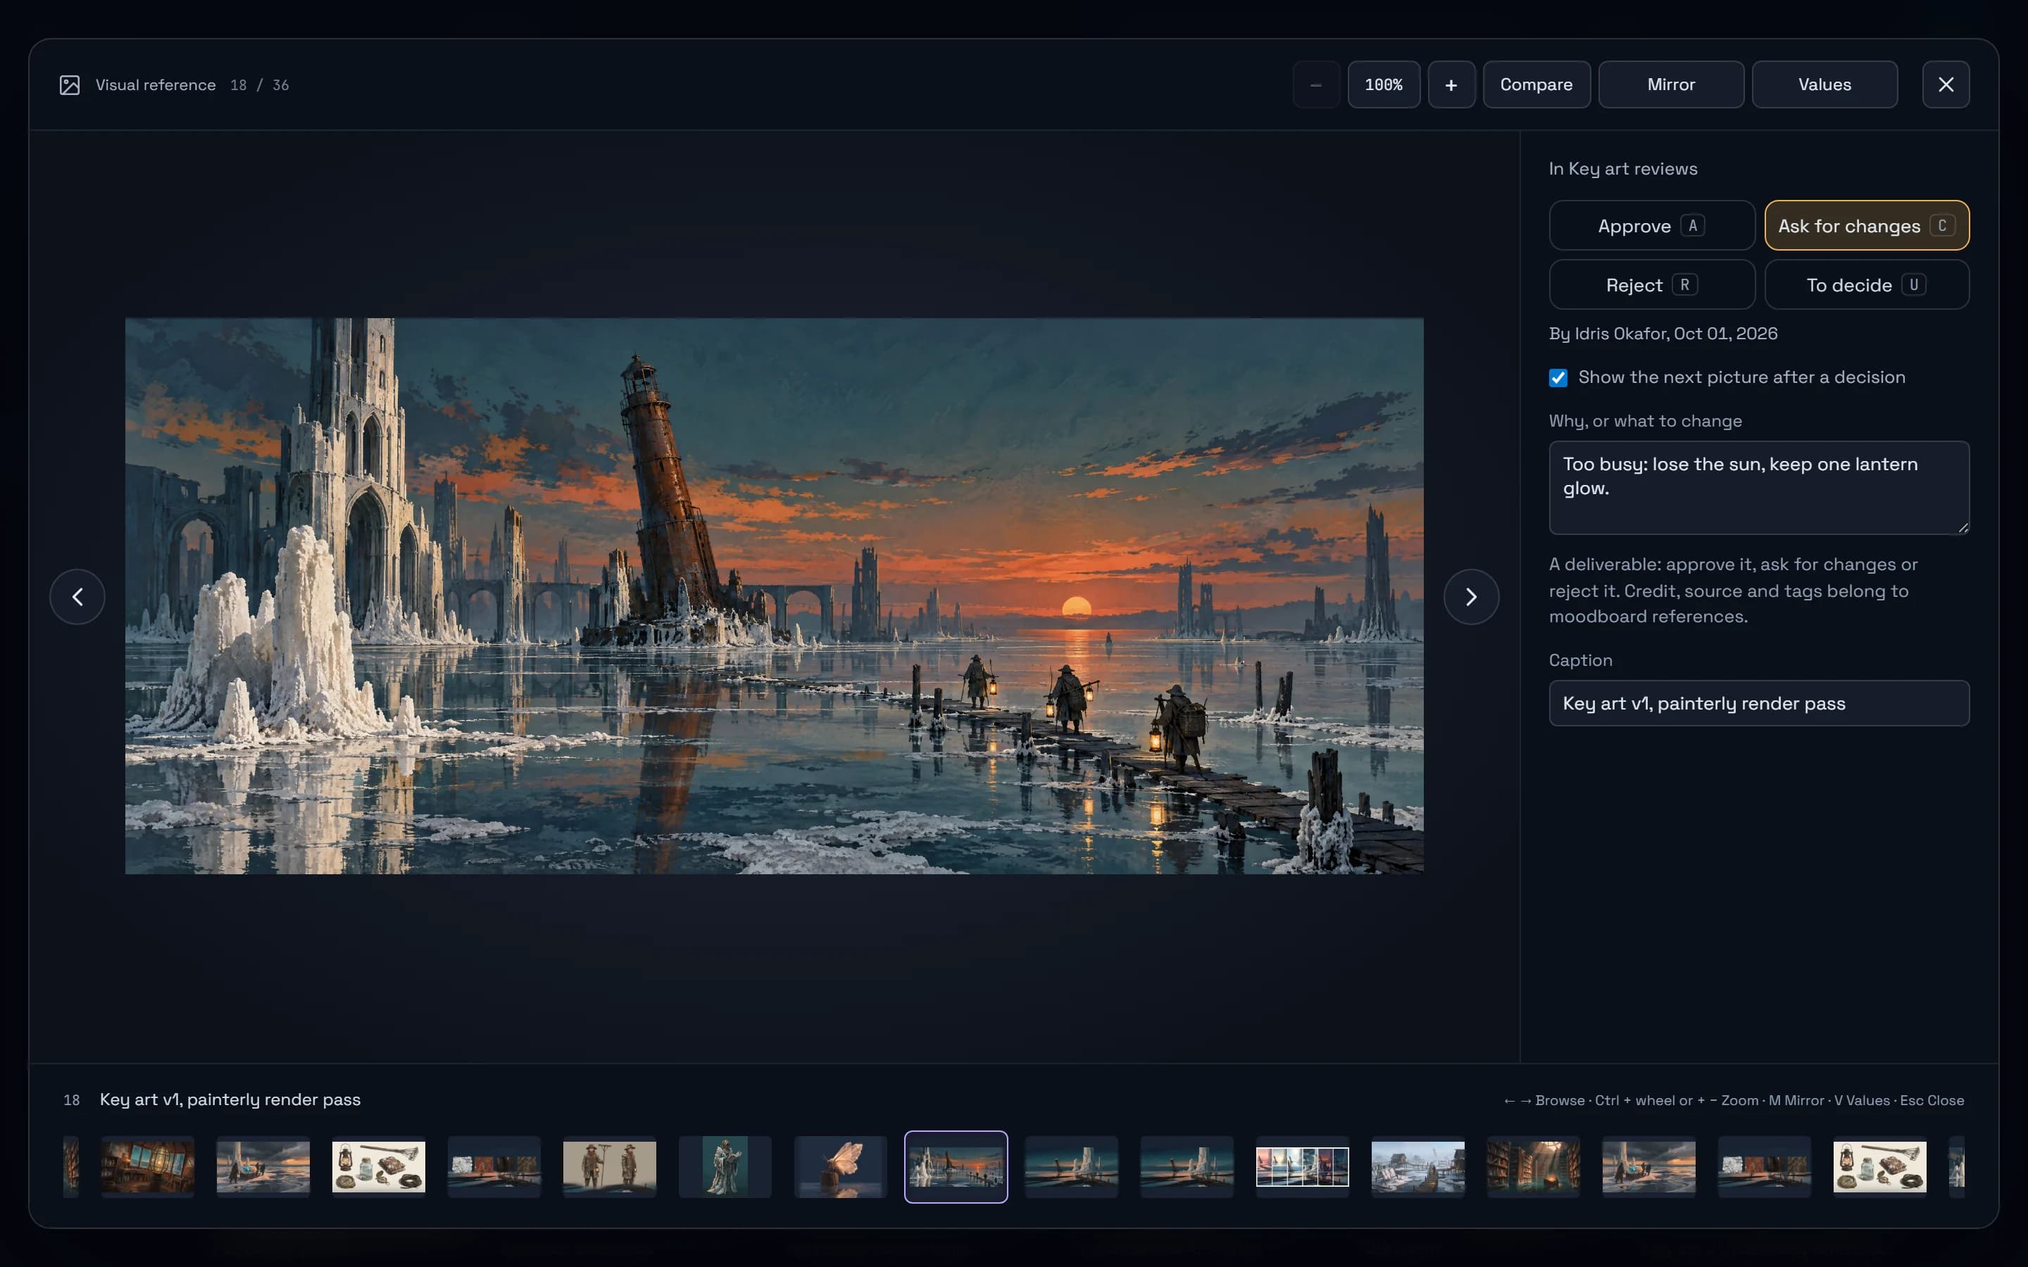
Task: Open the bookshelf library light beam thumbnail
Action: pyautogui.click(x=1534, y=1166)
